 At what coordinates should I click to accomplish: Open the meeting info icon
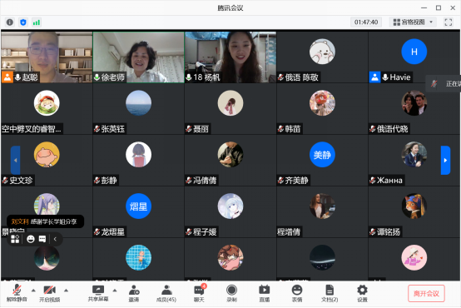coord(10,22)
